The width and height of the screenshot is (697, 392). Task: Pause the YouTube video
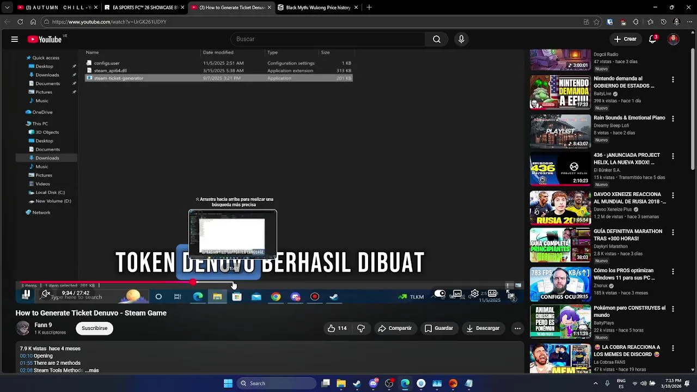26,293
